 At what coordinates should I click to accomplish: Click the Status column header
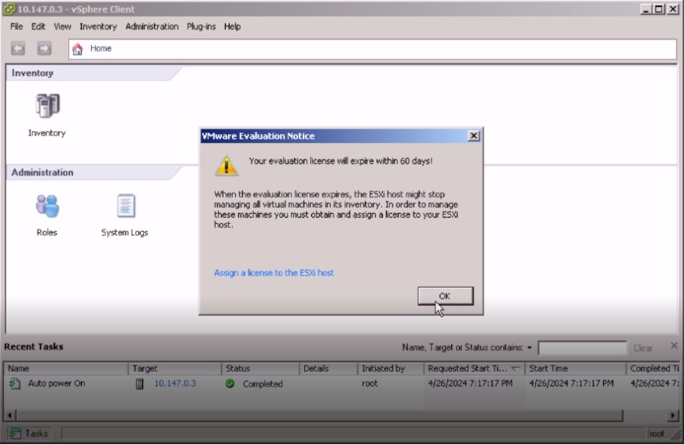point(260,369)
